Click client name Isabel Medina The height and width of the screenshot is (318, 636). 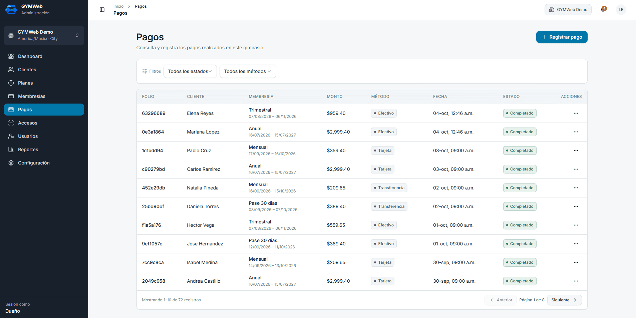tap(202, 262)
